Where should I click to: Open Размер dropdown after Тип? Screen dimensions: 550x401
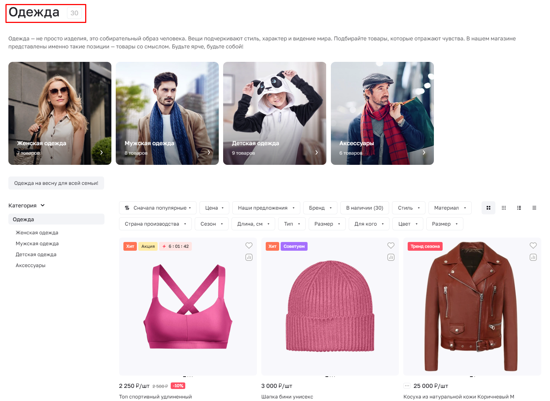click(x=327, y=224)
